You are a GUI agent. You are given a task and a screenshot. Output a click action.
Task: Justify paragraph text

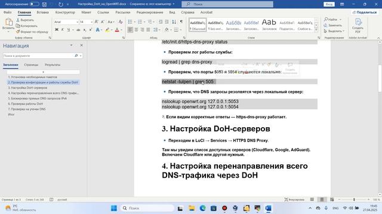click(x=148, y=30)
